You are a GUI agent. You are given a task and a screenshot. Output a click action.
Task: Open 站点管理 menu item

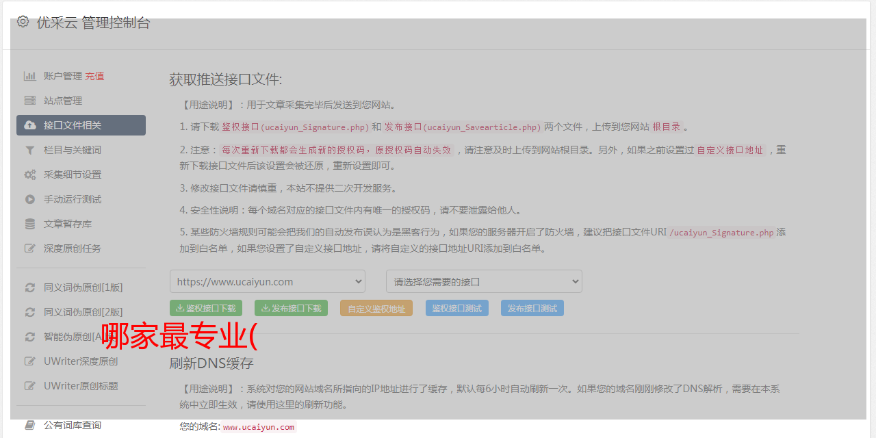(63, 101)
